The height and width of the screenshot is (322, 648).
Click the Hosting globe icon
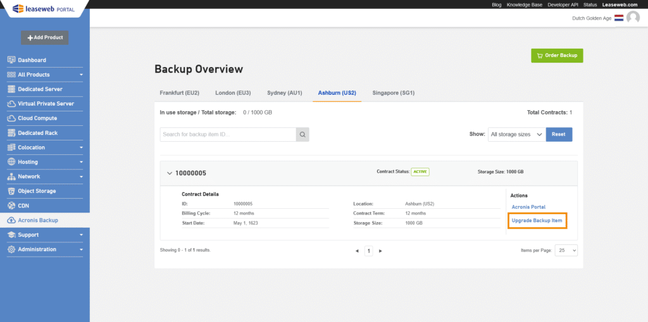coord(11,162)
